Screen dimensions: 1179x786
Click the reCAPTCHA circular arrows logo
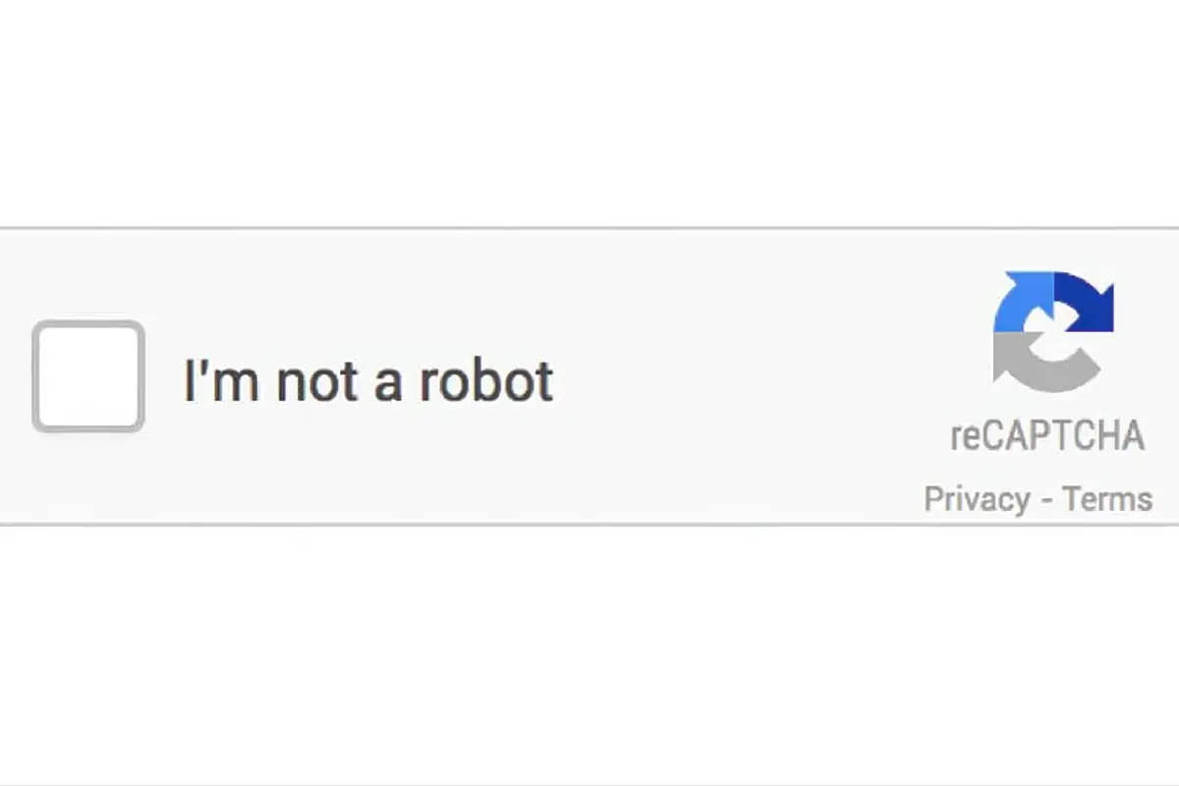point(1052,332)
